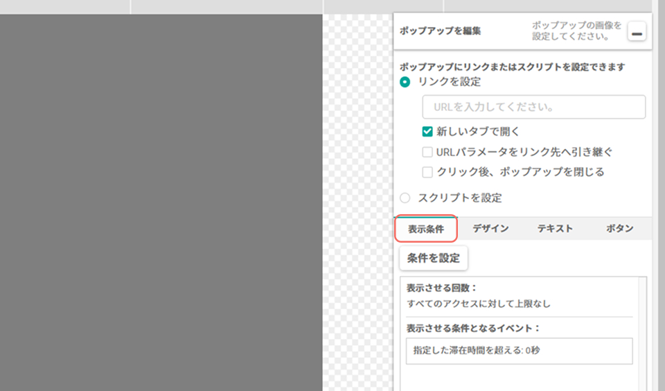
Task: Click the 表示させる条件となるイベント： label
Action: click(473, 328)
